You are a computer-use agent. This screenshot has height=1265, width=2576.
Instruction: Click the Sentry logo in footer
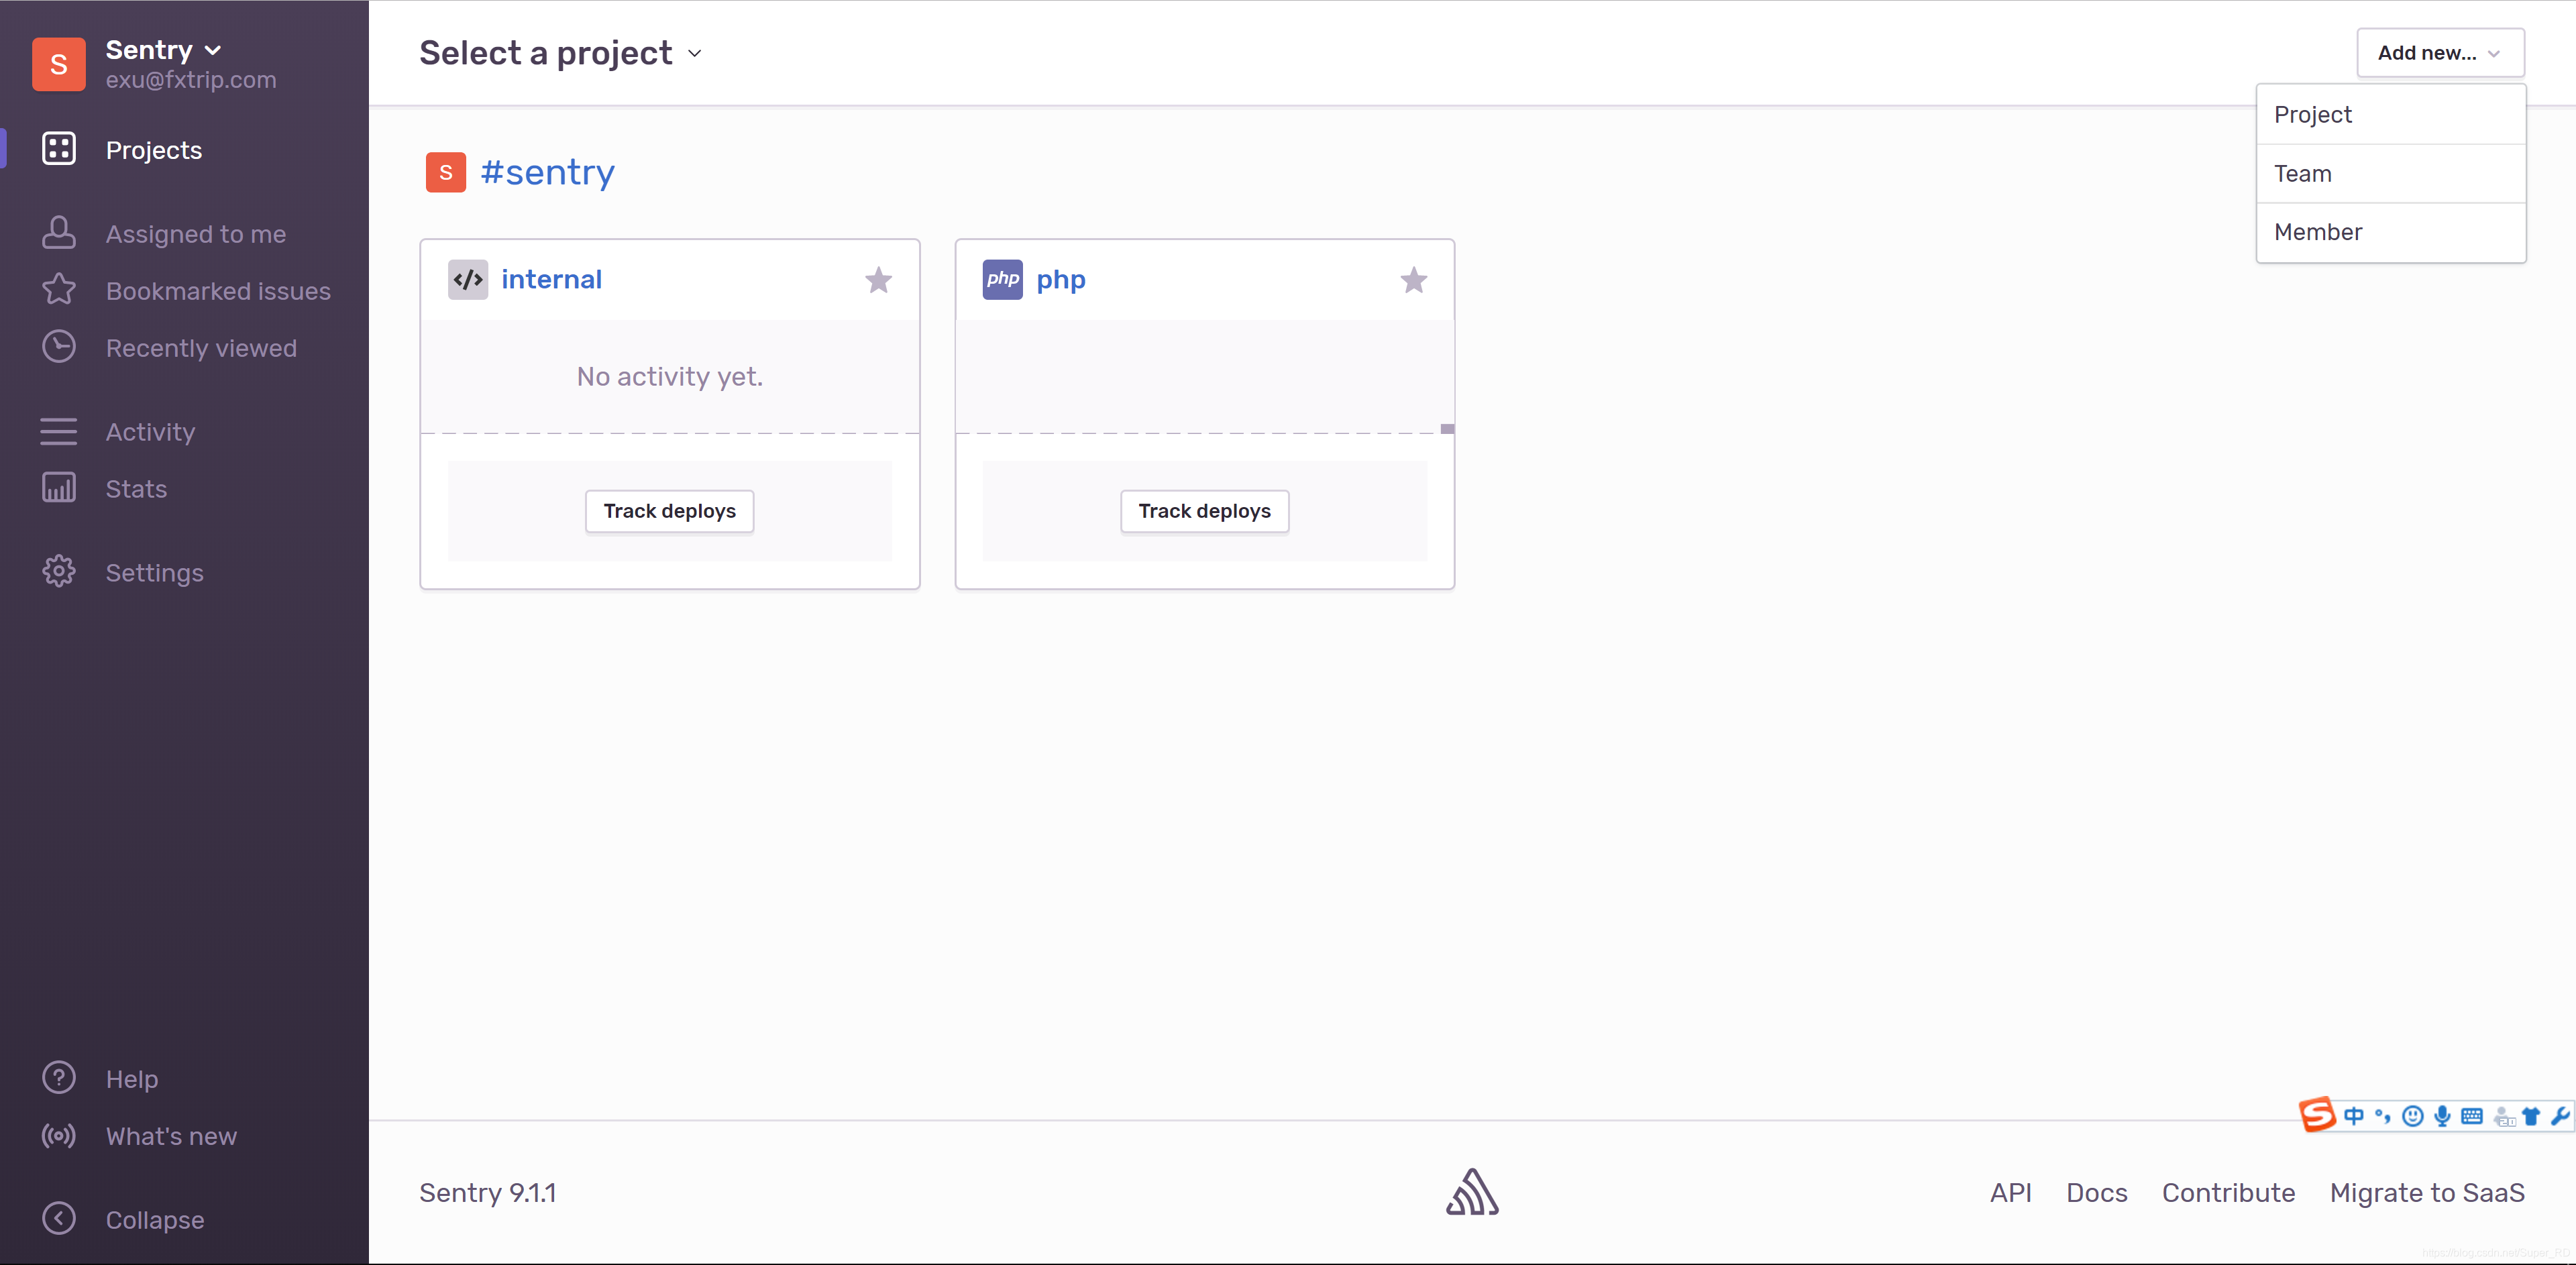pyautogui.click(x=1472, y=1192)
